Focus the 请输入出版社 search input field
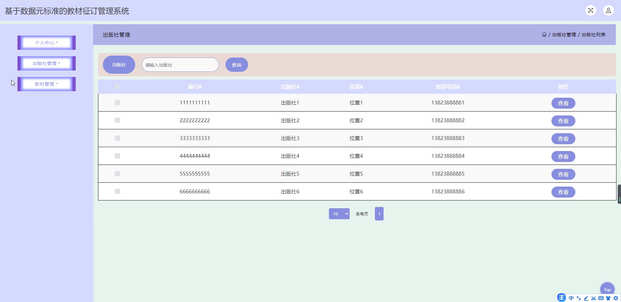Image resolution: width=621 pixels, height=302 pixels. [180, 65]
